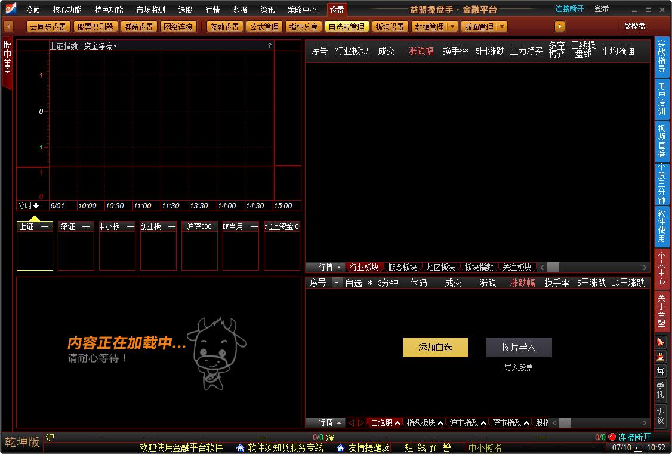Collapse the 创业板 panel with minus toggle
Viewport: 672px width, 454px height.
point(171,226)
